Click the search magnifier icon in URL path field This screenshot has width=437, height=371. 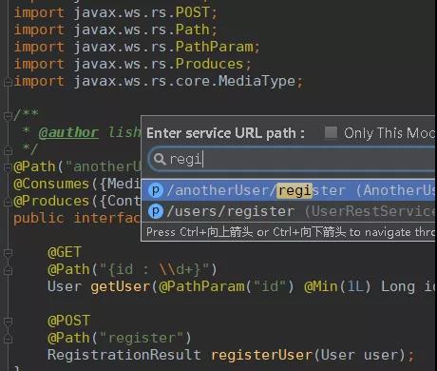[160, 159]
